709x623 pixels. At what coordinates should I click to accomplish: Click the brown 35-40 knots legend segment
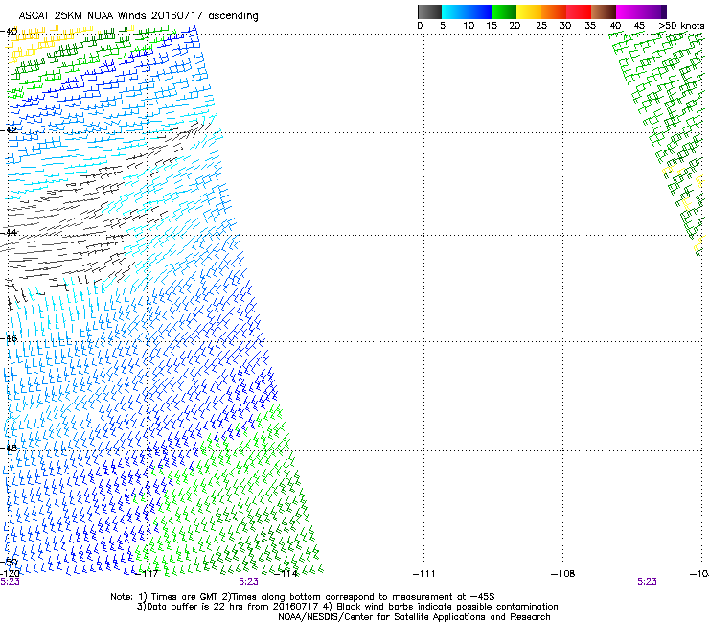[604, 12]
